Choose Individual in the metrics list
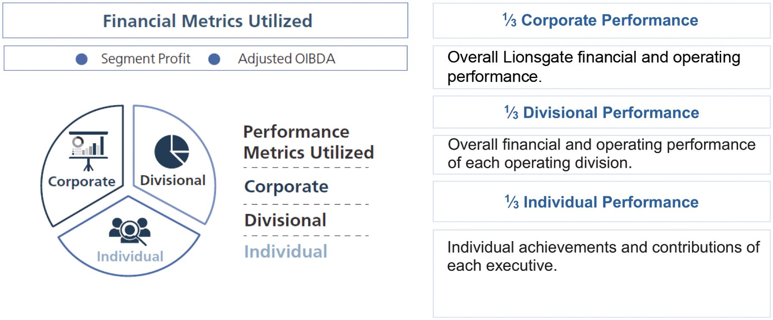 (x=286, y=251)
